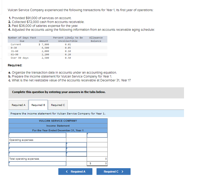Open the first expense label picker under Operating expenses
The height and width of the screenshot is (186, 208).
[x=36, y=144]
